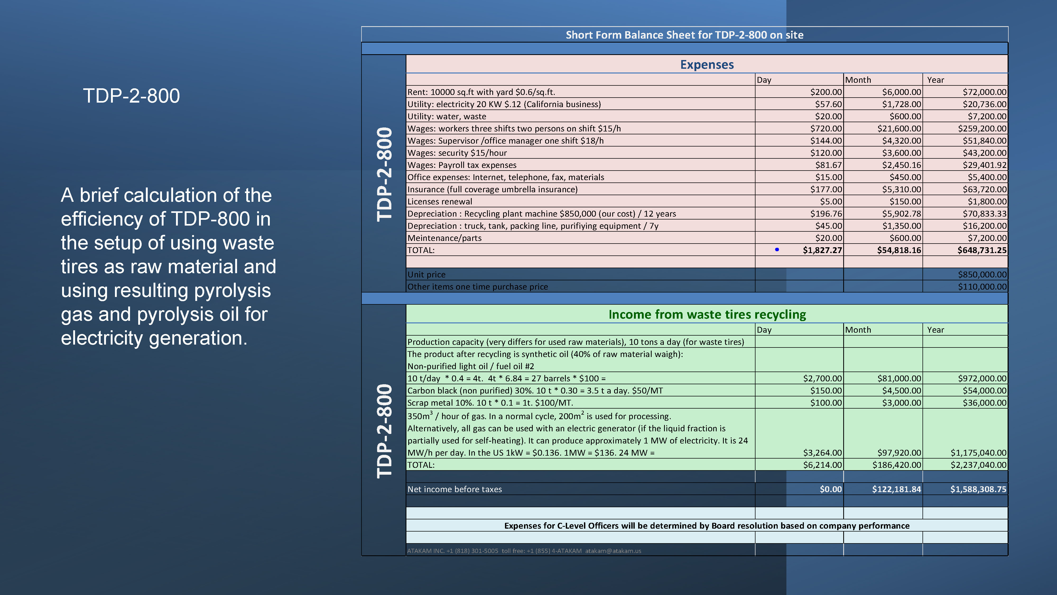Click the C-Level Officers expenses note

tap(707, 526)
